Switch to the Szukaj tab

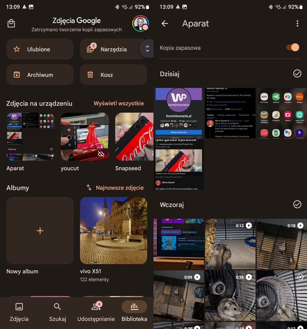pyautogui.click(x=57, y=313)
